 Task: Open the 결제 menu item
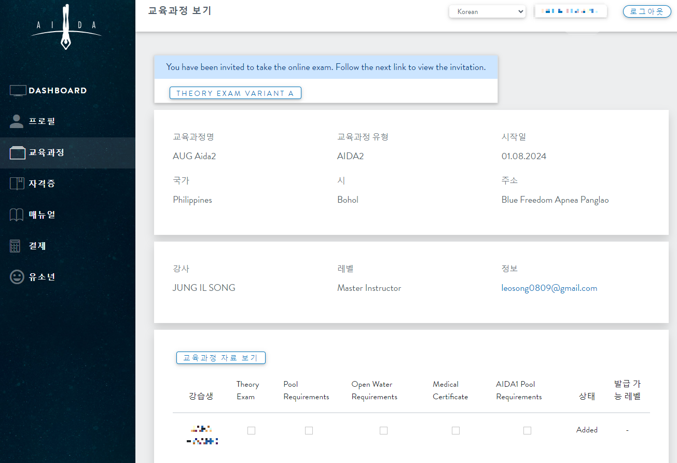(67, 246)
